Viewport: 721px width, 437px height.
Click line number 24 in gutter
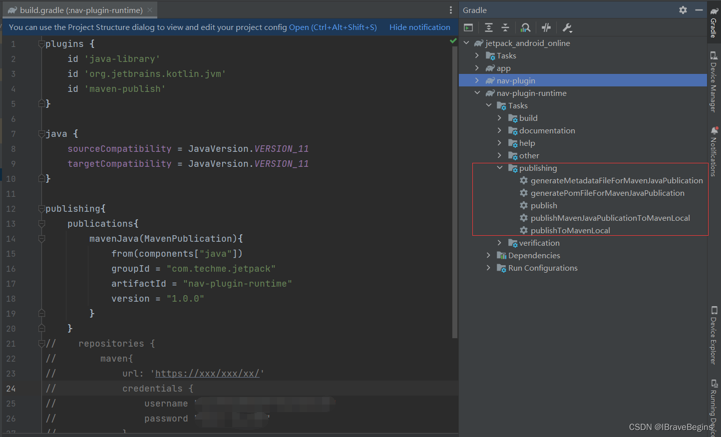point(10,389)
